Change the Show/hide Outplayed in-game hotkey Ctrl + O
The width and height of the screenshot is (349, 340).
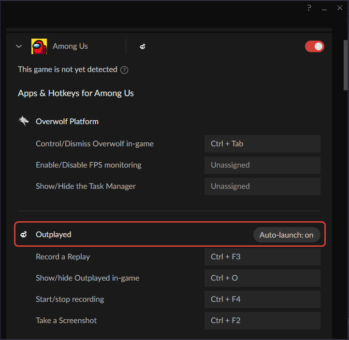tap(262, 278)
